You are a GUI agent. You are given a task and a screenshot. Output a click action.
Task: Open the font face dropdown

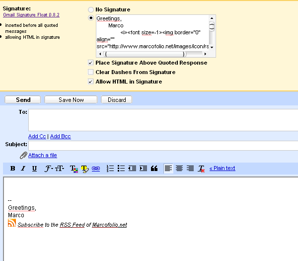pos(49,169)
